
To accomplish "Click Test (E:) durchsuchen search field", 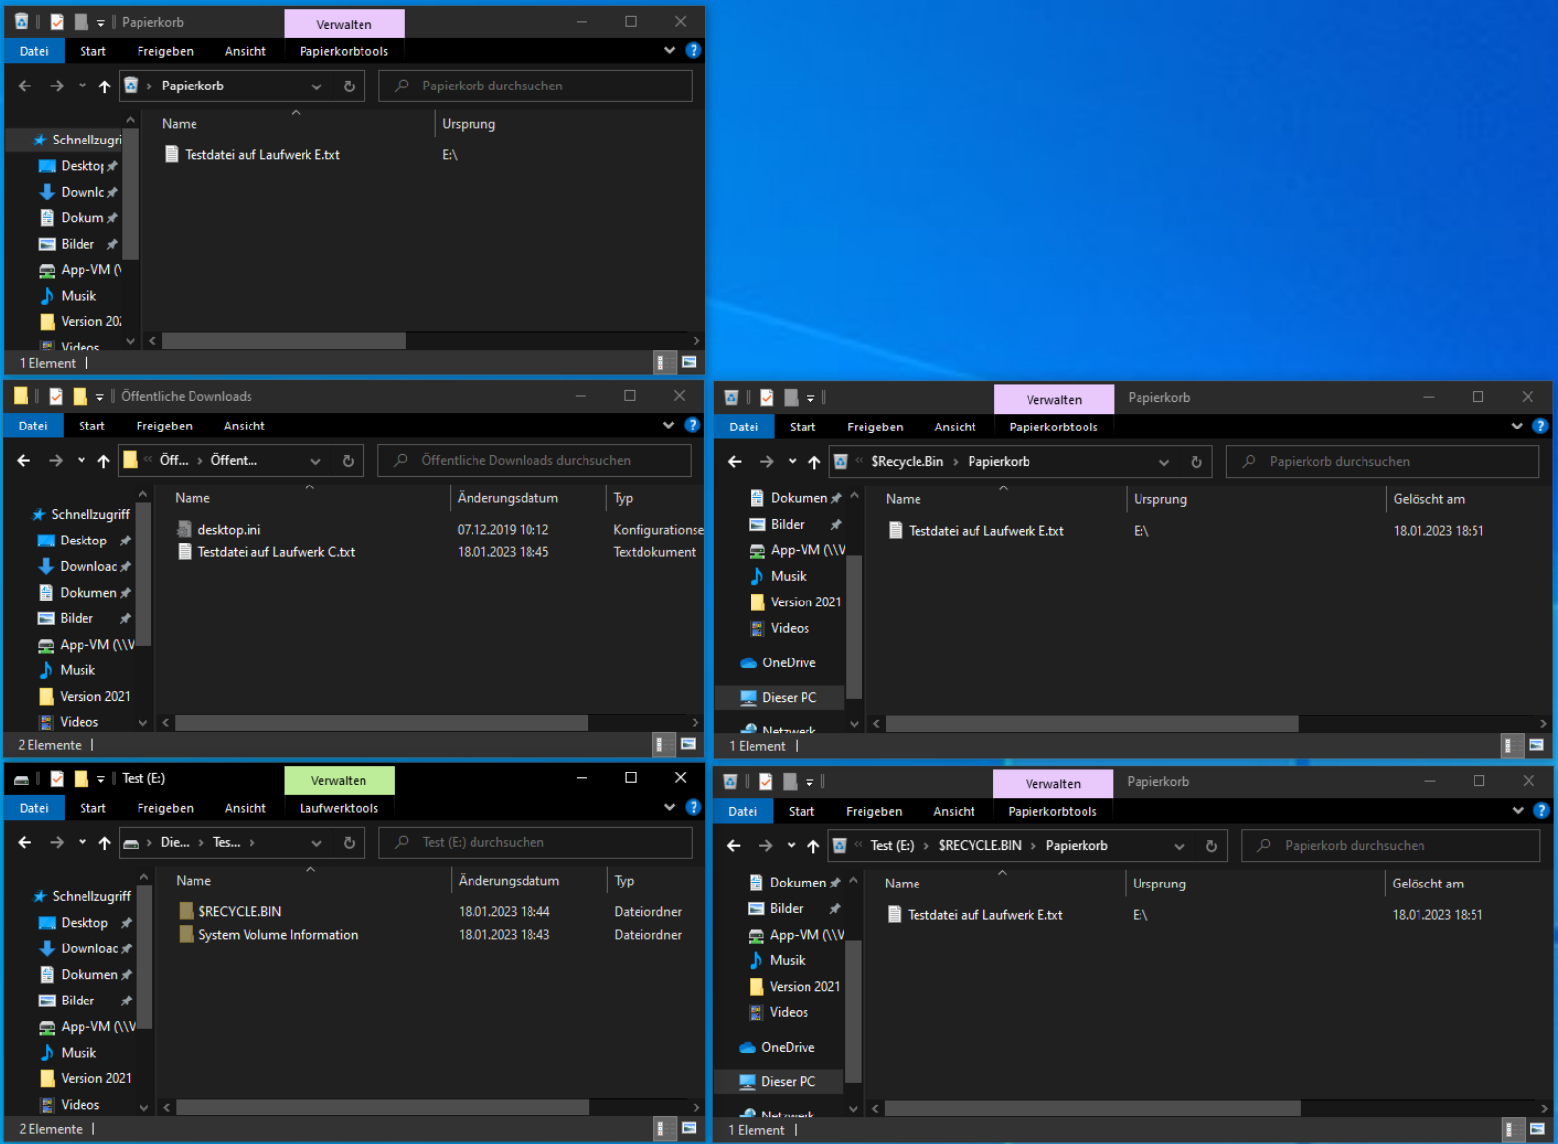I will click(x=535, y=843).
